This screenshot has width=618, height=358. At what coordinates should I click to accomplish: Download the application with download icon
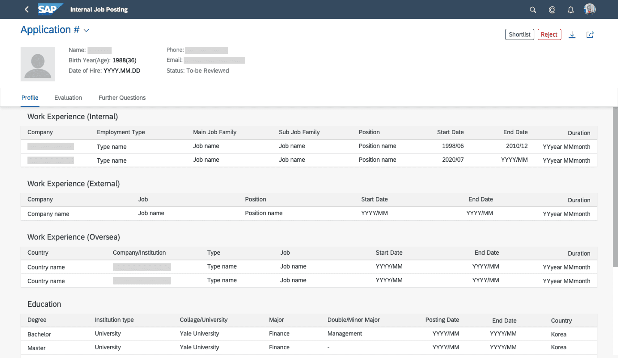click(x=572, y=35)
